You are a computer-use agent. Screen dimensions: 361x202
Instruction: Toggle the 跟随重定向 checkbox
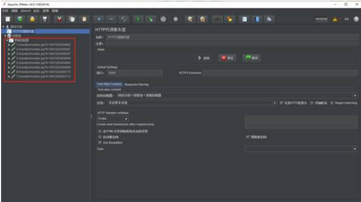(247, 137)
